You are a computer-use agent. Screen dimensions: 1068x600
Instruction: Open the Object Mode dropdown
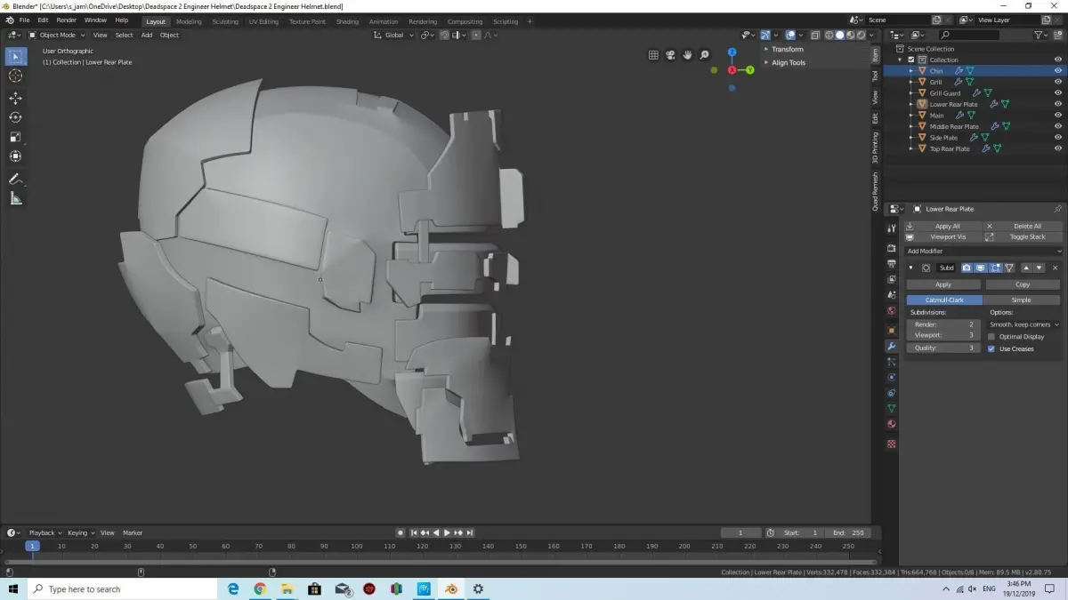click(x=57, y=36)
